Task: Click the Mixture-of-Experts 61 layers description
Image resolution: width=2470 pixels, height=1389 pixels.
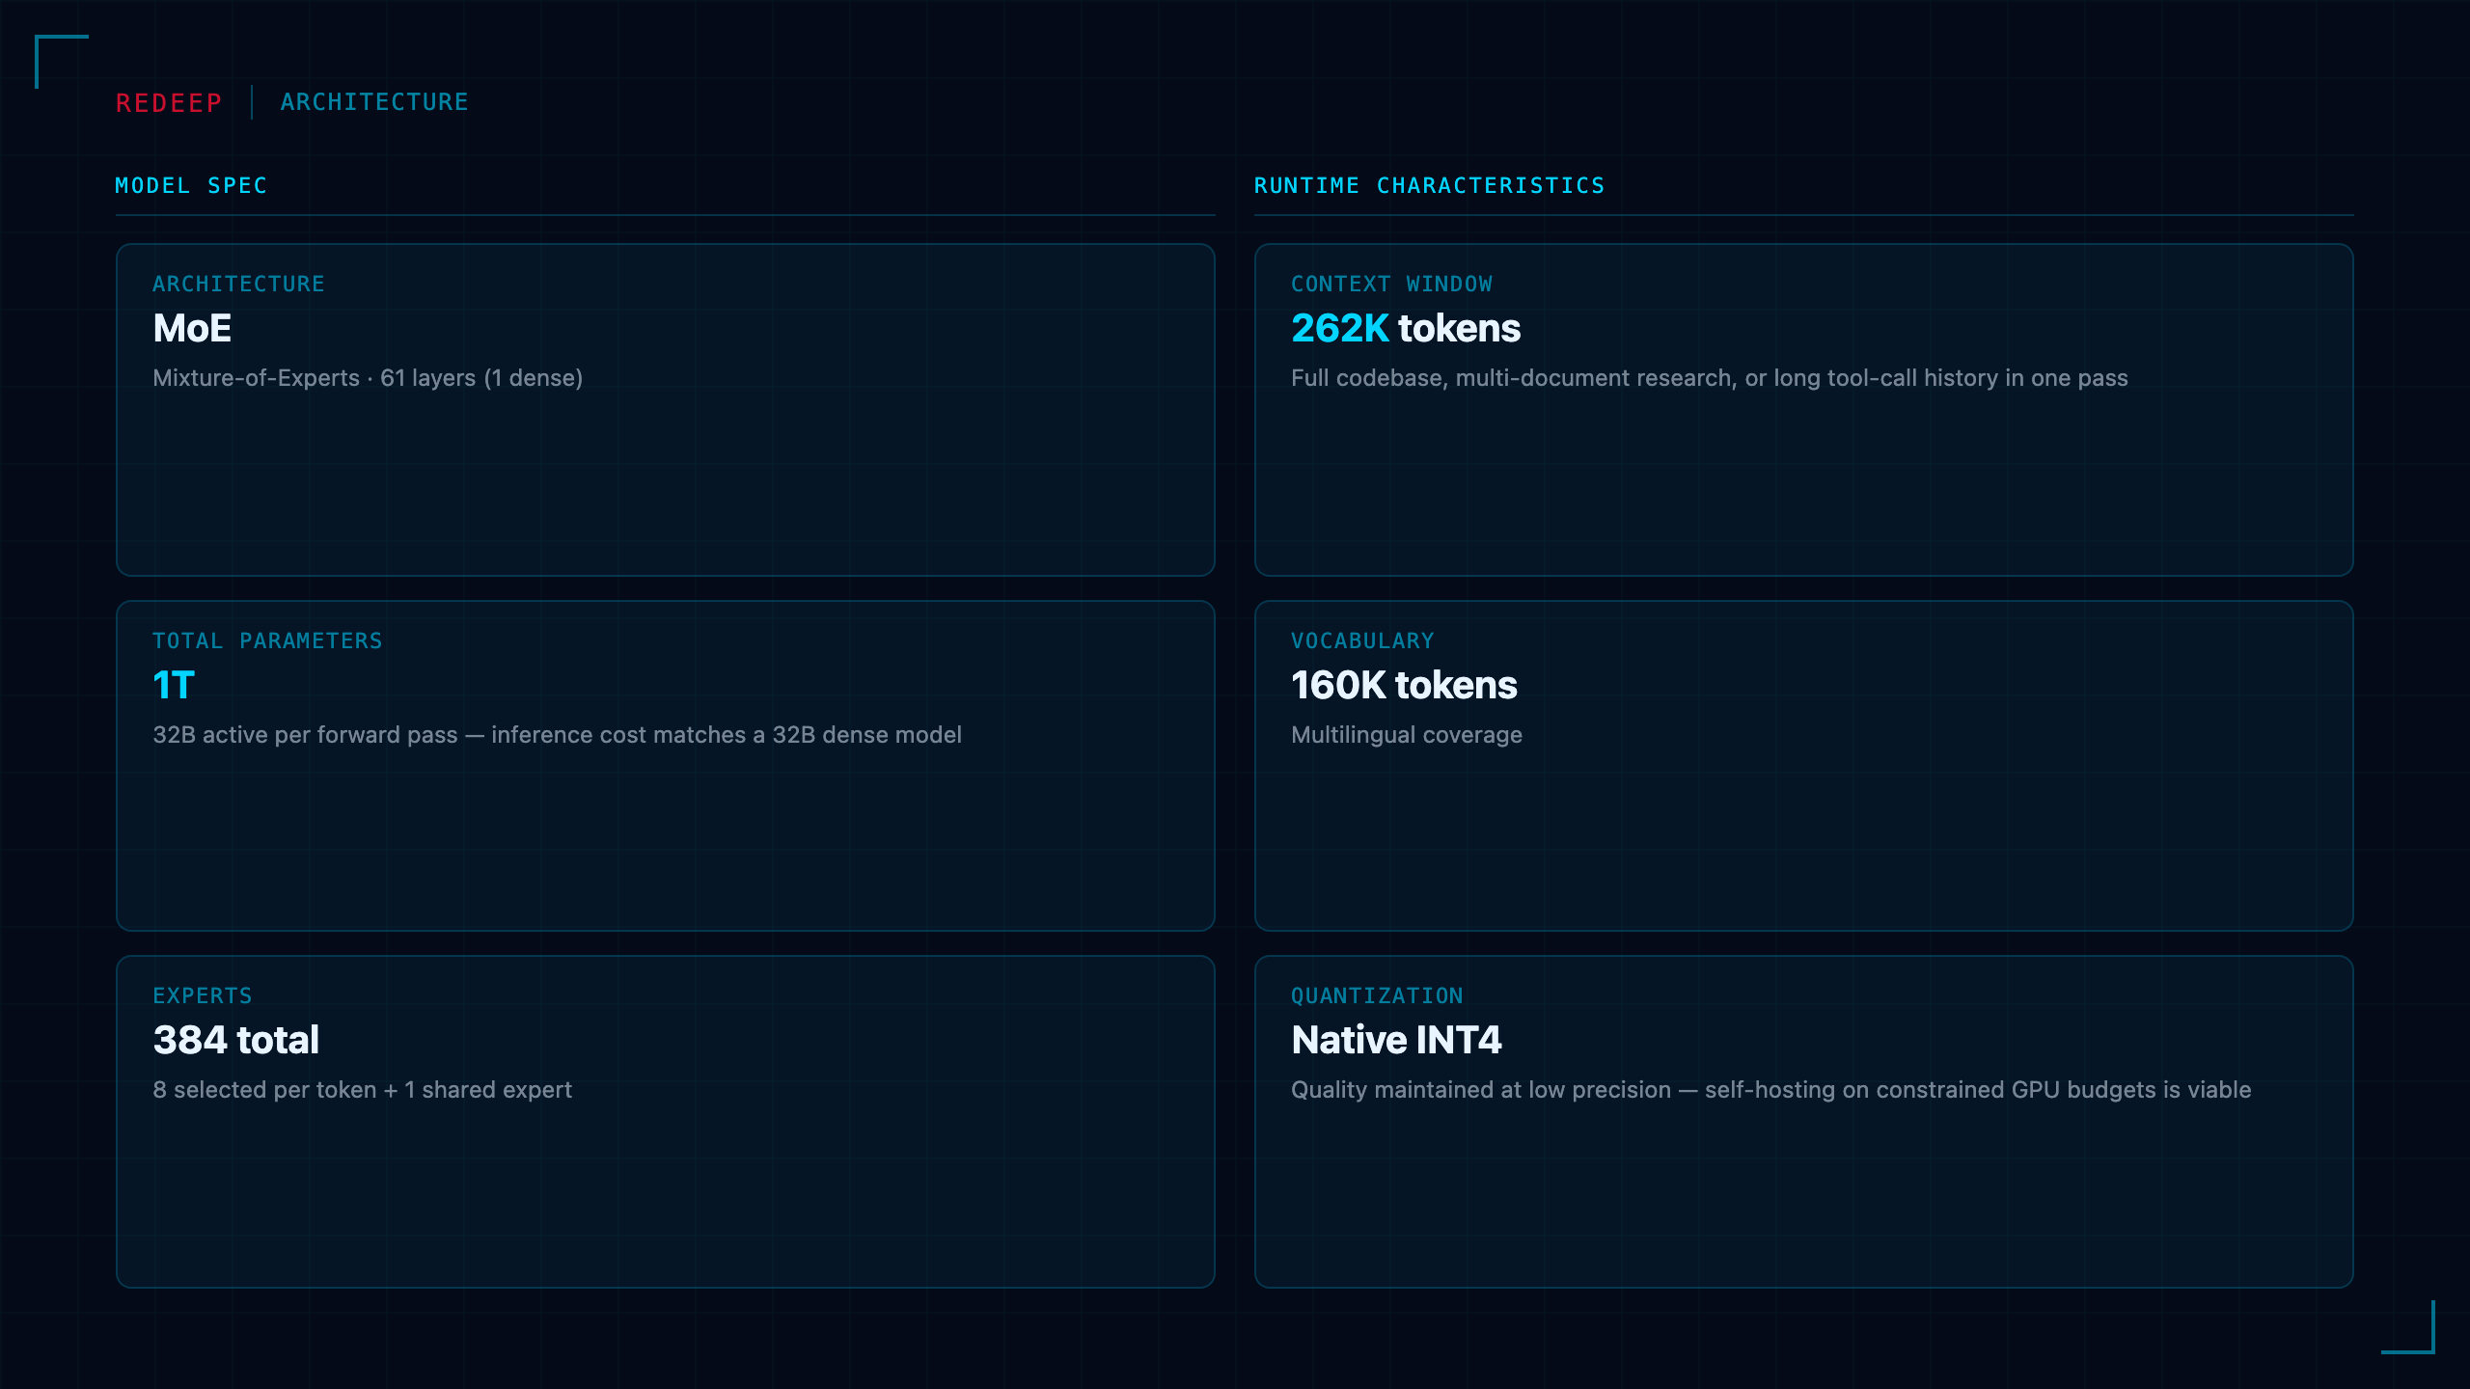Action: (x=368, y=378)
